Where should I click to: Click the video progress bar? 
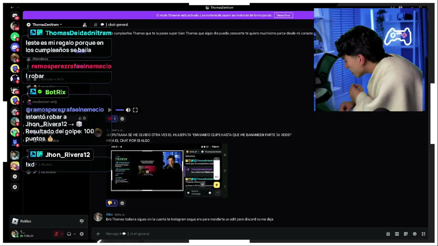coord(119,110)
